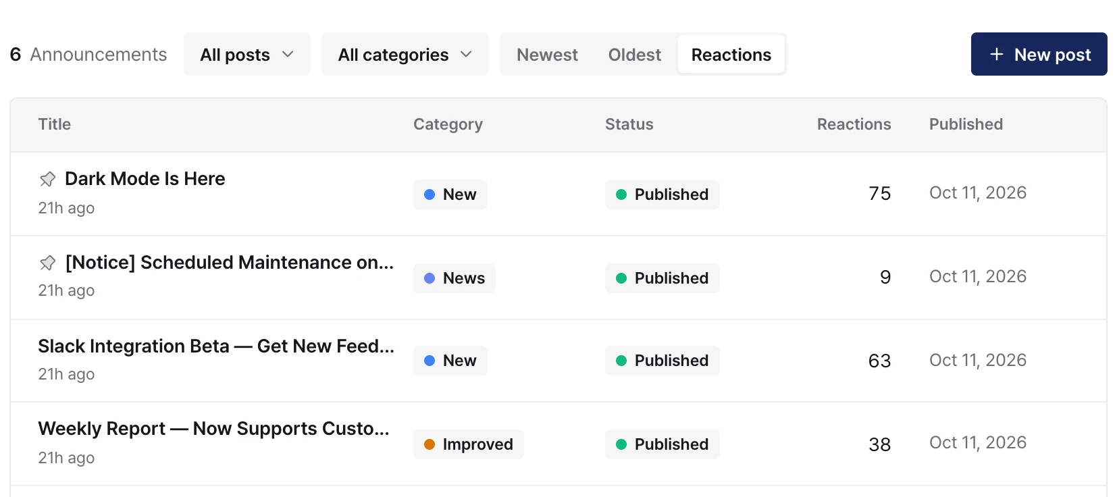Click 21h ago under Scheduled Maintenance notice

66,290
